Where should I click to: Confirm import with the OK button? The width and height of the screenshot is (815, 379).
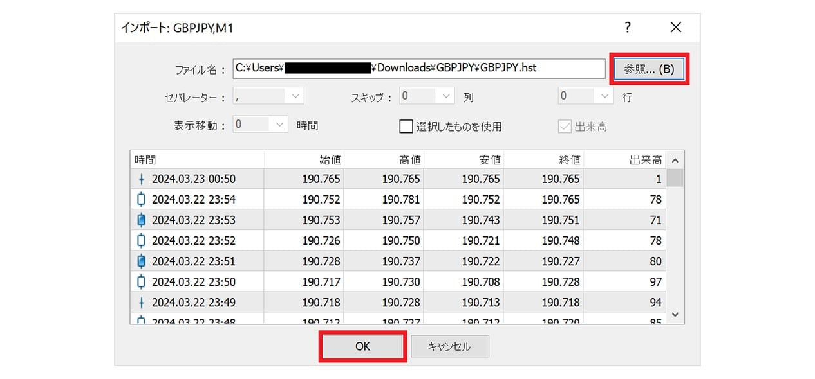(362, 346)
